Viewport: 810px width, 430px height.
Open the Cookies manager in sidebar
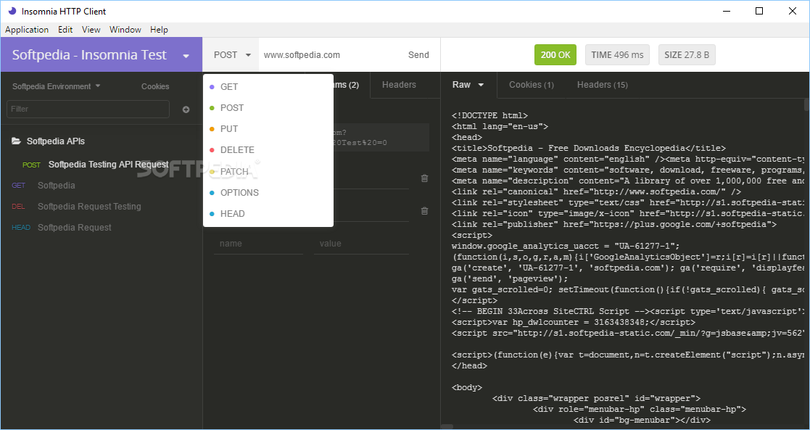(x=155, y=86)
